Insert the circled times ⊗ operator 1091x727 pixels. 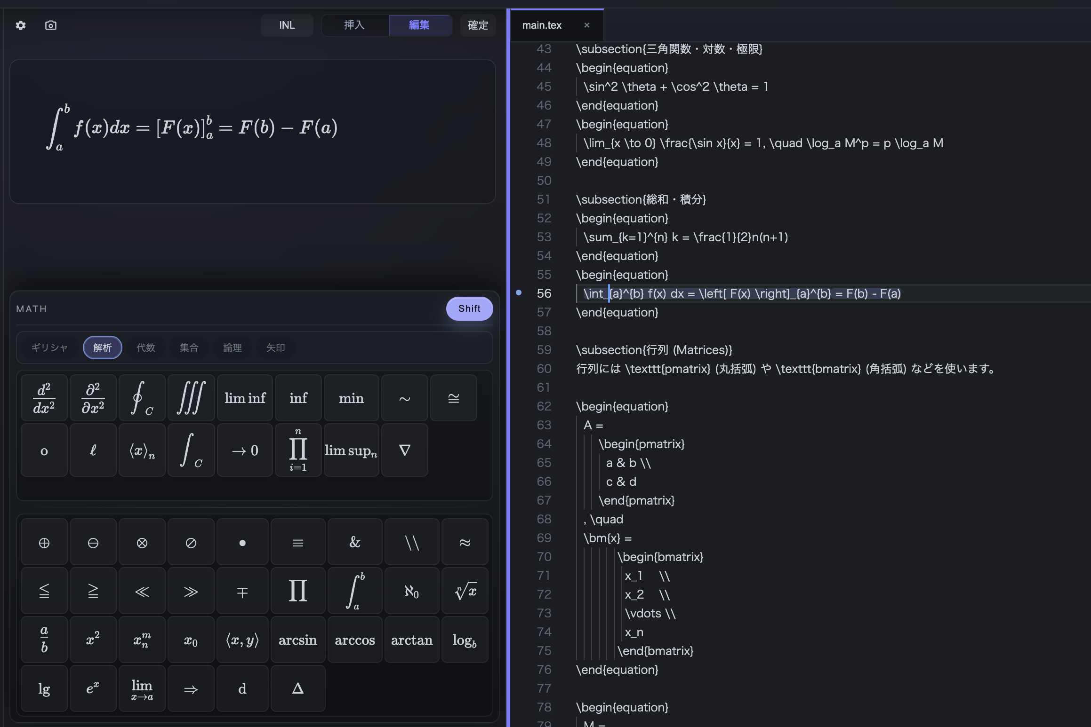142,542
